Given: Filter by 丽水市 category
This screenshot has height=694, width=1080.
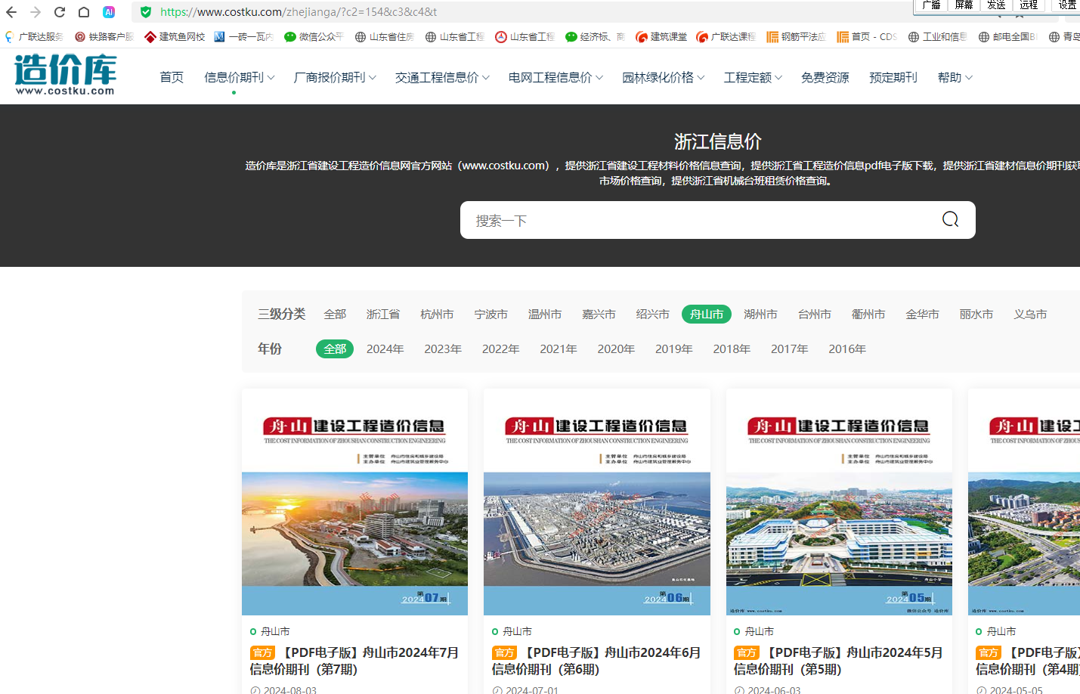Looking at the screenshot, I should click(x=976, y=314).
